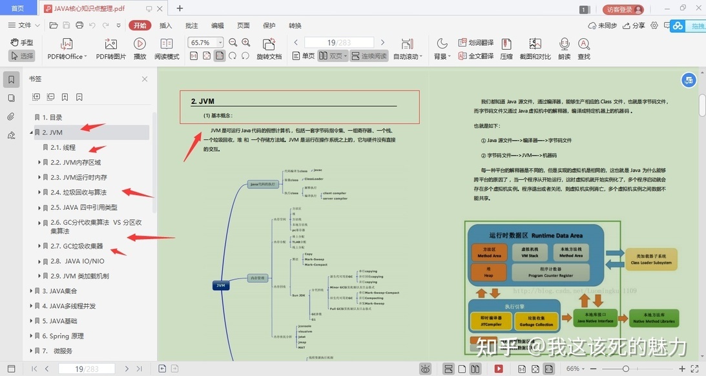This screenshot has width=706, height=376.
Task: Open the PDF转Office converter
Action: coord(67,49)
